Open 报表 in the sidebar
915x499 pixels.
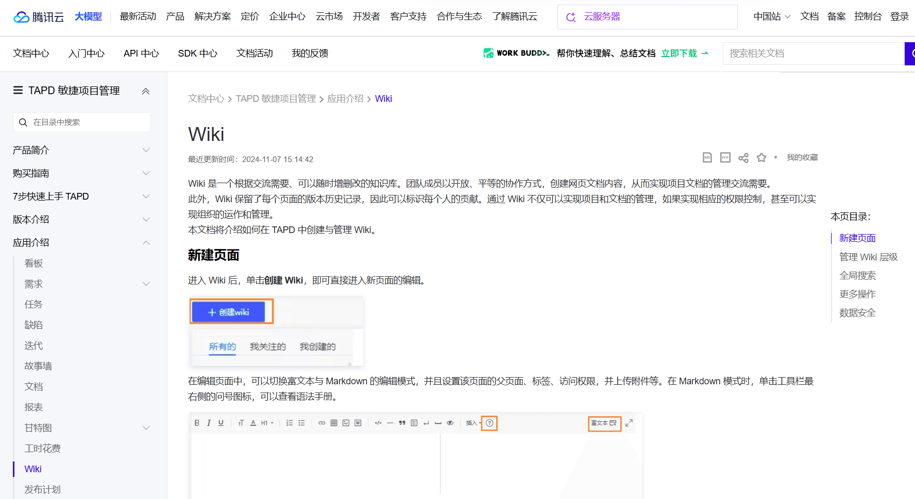point(33,407)
